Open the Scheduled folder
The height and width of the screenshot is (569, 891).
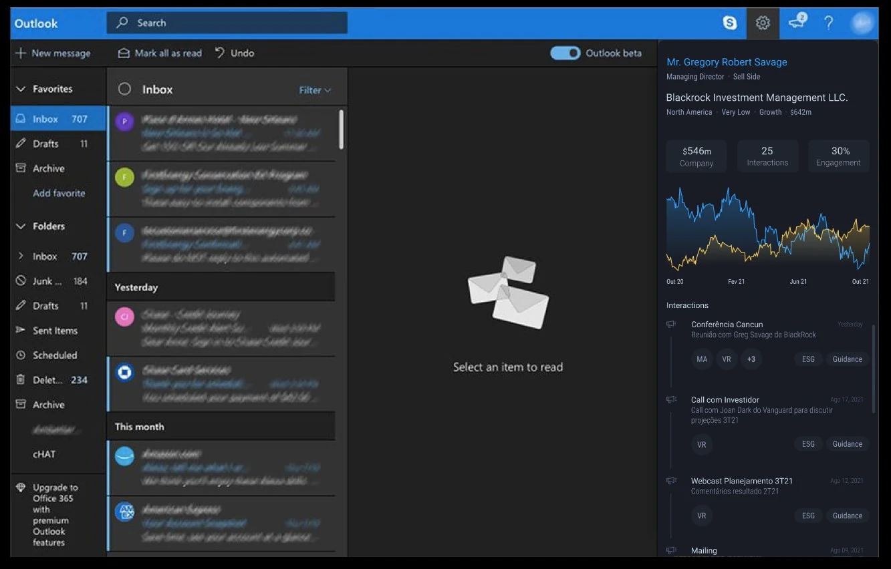pyautogui.click(x=58, y=355)
